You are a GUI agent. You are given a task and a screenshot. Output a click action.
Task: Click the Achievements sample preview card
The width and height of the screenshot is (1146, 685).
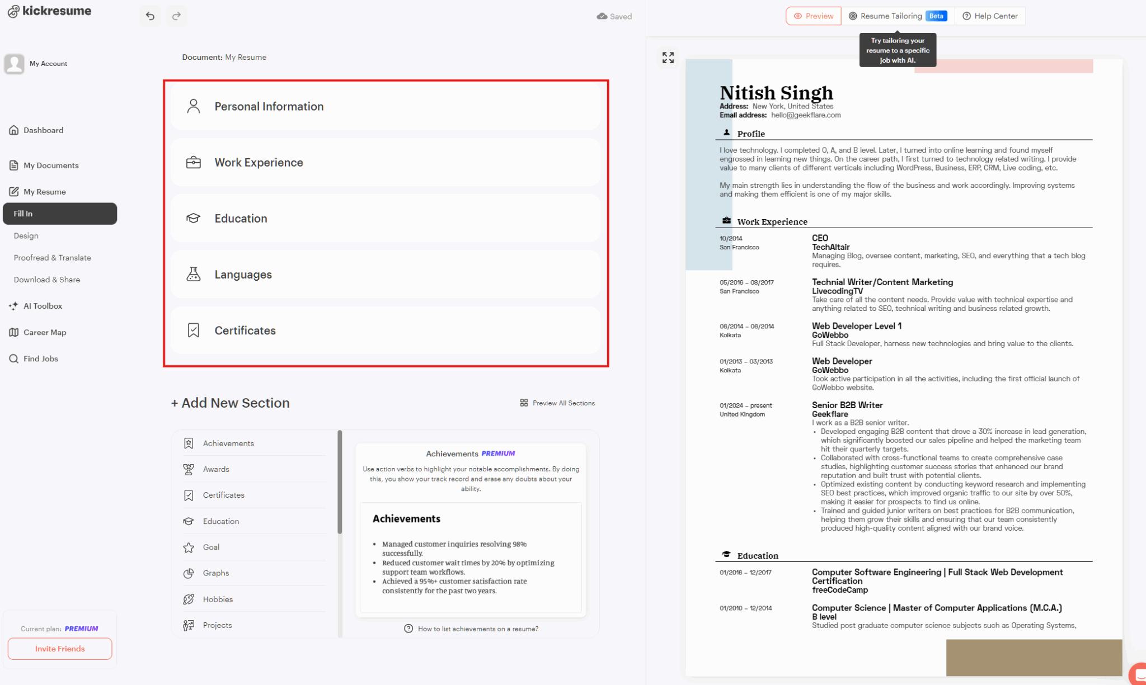(471, 557)
